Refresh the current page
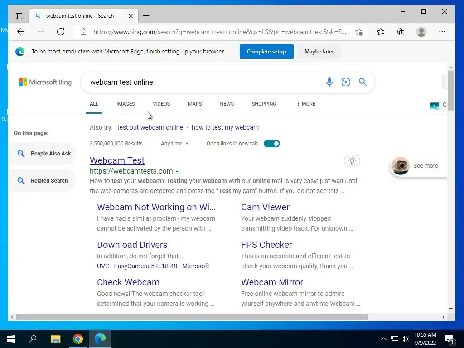Image resolution: width=464 pixels, height=348 pixels. tap(61, 32)
